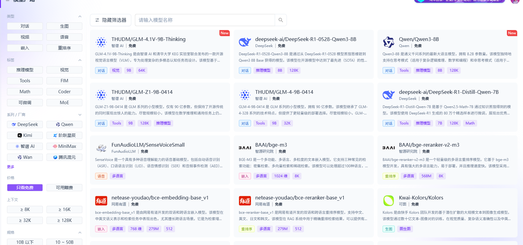Image resolution: width=523 pixels, height=245 pixels.
Task: Select the Math tag filter
Action: click(x=25, y=92)
